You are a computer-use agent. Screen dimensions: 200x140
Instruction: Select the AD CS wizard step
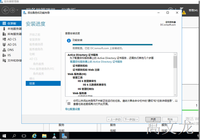[x=33, y=59]
